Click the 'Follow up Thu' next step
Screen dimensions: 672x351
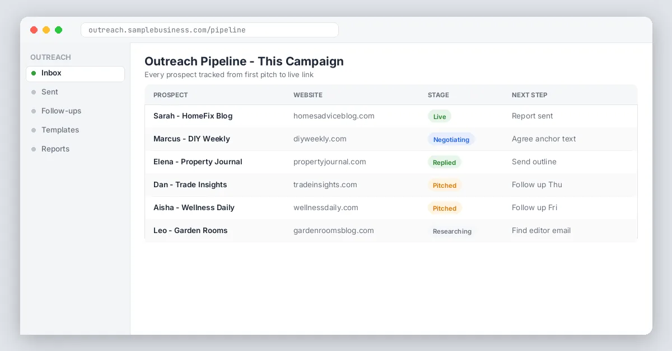(537, 185)
